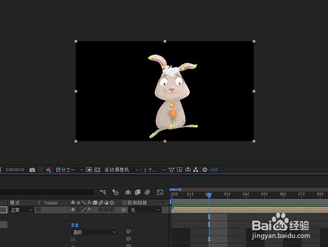
Task: Open the 活动摄像机 camera view dropdown
Action: pos(121,170)
